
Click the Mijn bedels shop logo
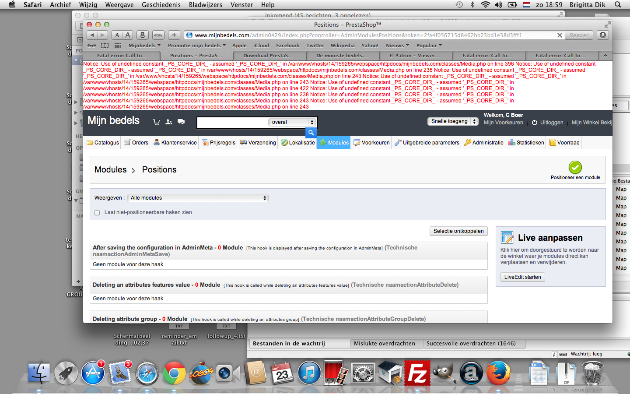[x=113, y=120]
